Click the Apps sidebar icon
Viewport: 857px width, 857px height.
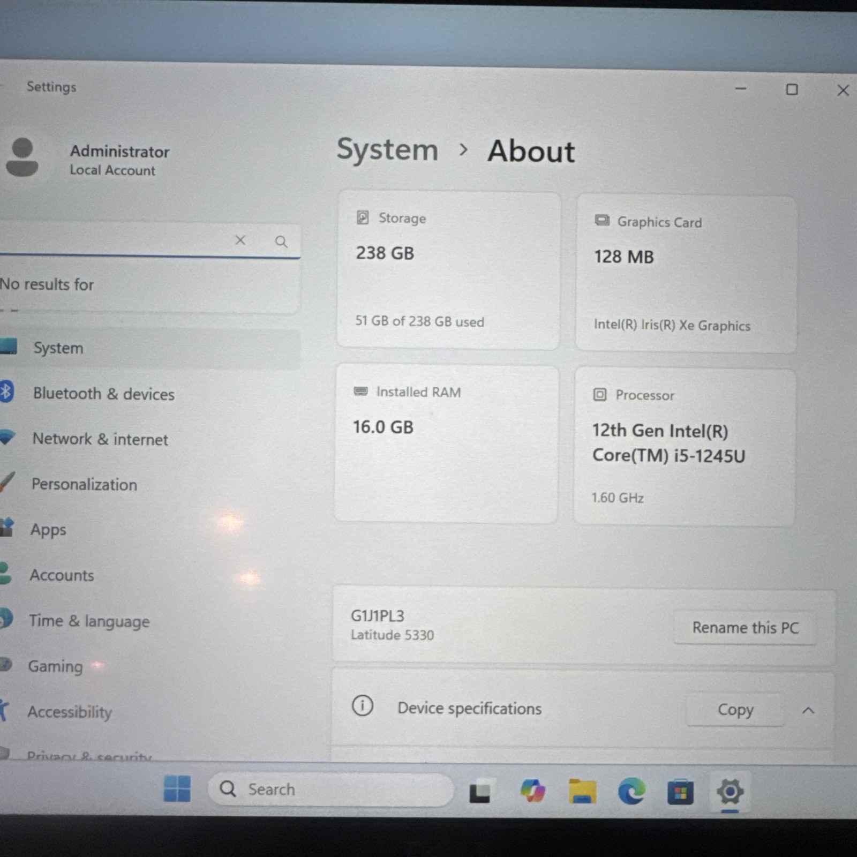point(7,527)
